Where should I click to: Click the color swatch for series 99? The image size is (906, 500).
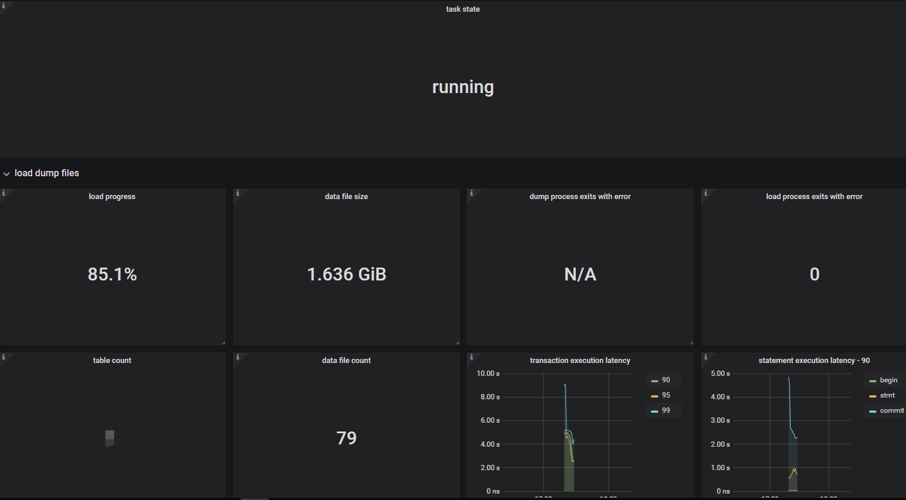(x=654, y=411)
